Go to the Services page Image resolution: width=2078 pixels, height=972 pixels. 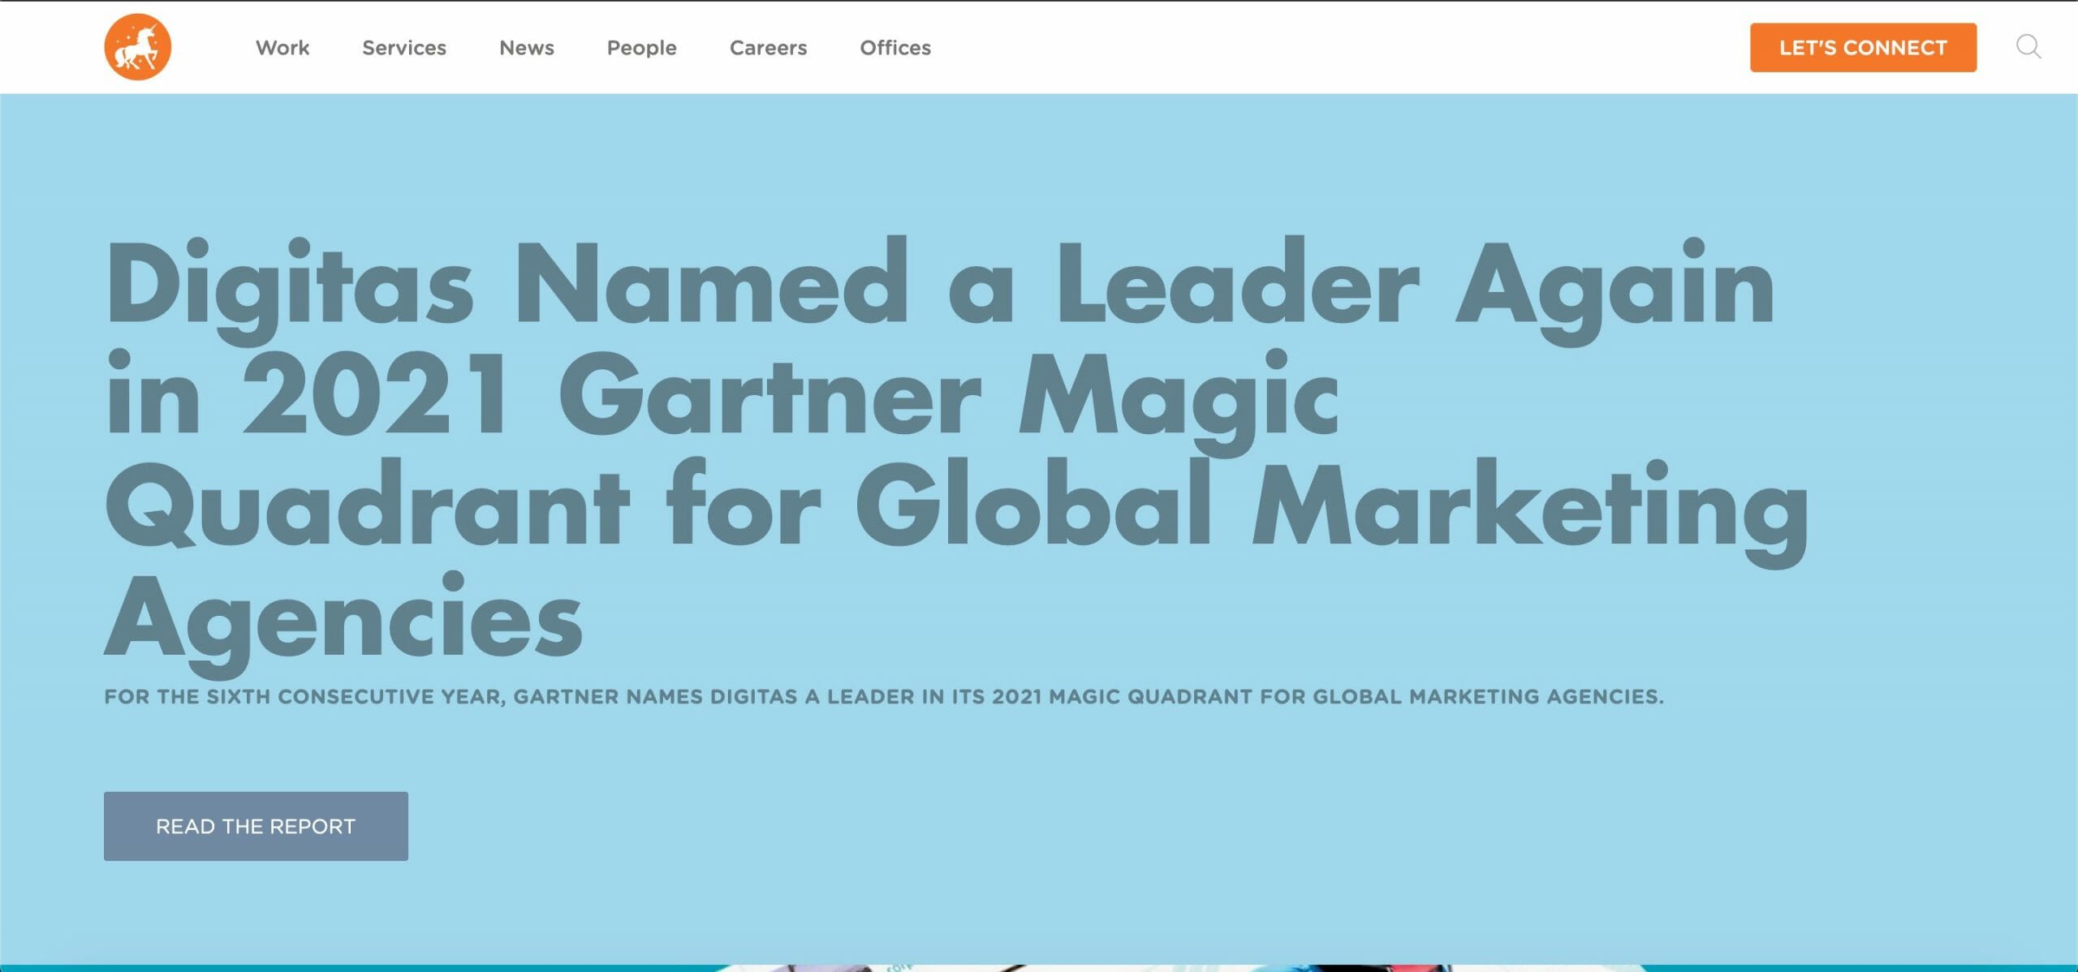pos(403,48)
